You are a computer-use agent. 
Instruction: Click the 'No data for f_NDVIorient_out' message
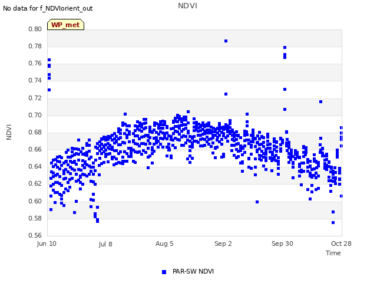[x=48, y=8]
